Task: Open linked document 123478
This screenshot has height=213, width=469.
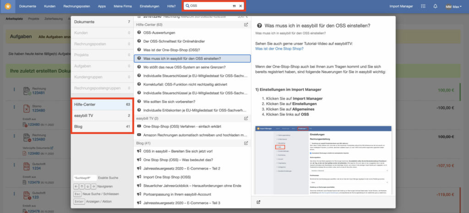Action: (34, 211)
